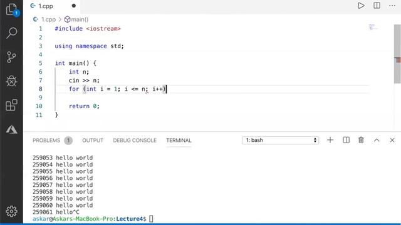This screenshot has width=401, height=225.
Task: Split the editor to the right
Action: pyautogui.click(x=377, y=6)
